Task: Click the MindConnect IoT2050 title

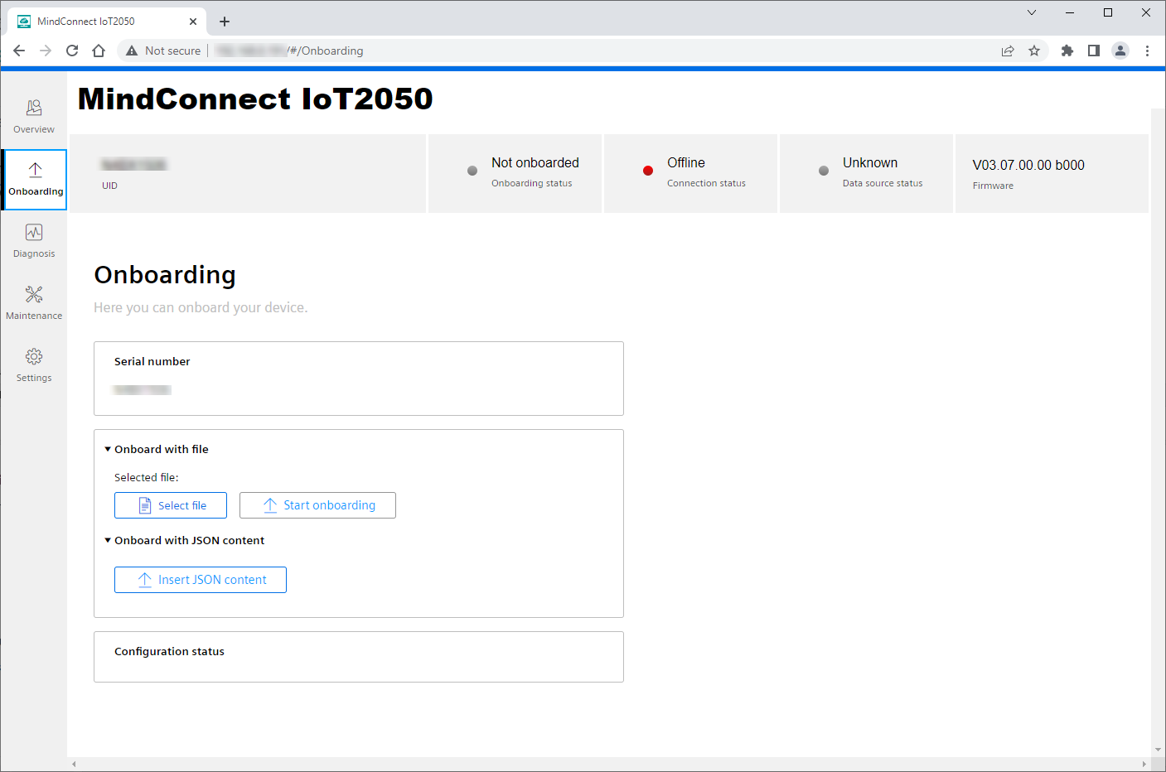Action: pyautogui.click(x=255, y=99)
